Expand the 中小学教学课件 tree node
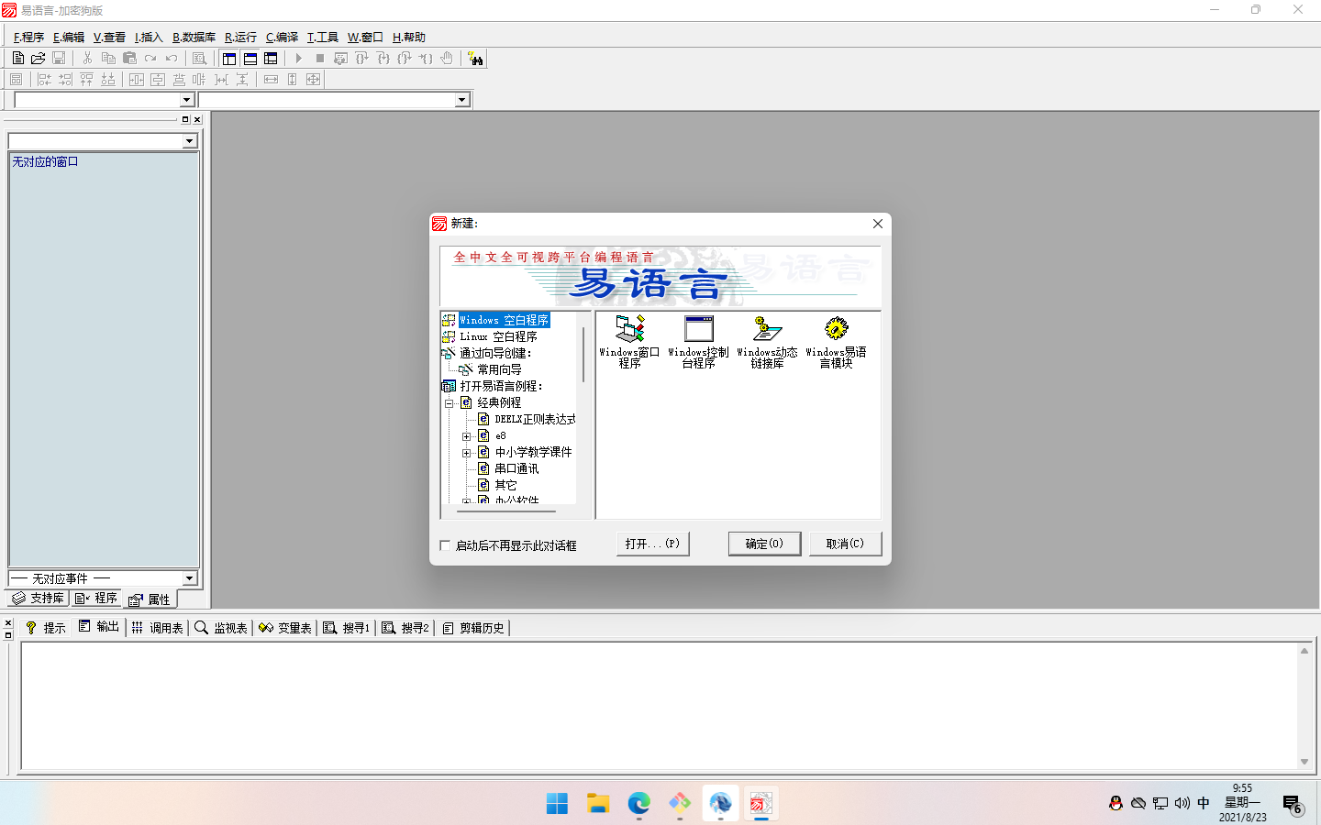This screenshot has height=825, width=1321. click(466, 453)
